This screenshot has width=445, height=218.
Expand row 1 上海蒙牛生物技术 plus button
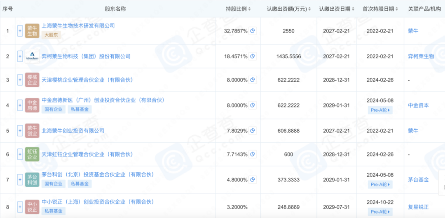tap(20, 30)
